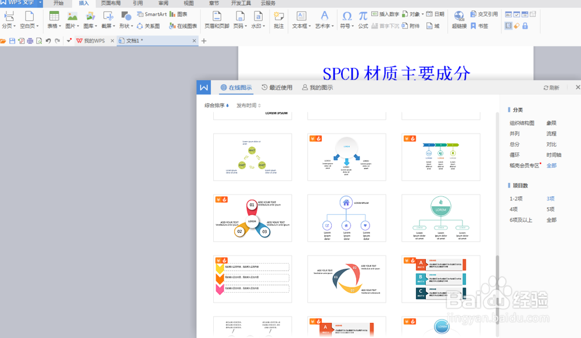Insert a 批注 comment
The width and height of the screenshot is (581, 338).
(279, 20)
